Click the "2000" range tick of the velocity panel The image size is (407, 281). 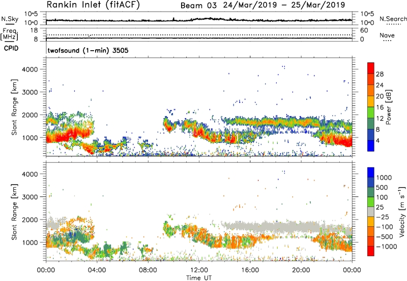tap(30, 220)
